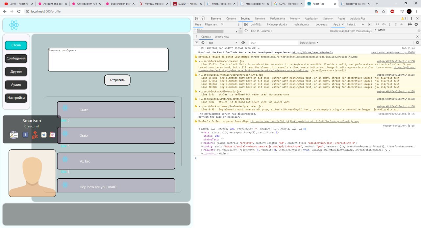Activate DevTools inspect element picker
This screenshot has height=228, width=421.
(x=197, y=19)
